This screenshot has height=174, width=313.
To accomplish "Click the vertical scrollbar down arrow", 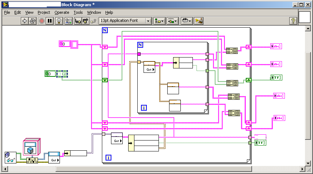I will coord(308,163).
